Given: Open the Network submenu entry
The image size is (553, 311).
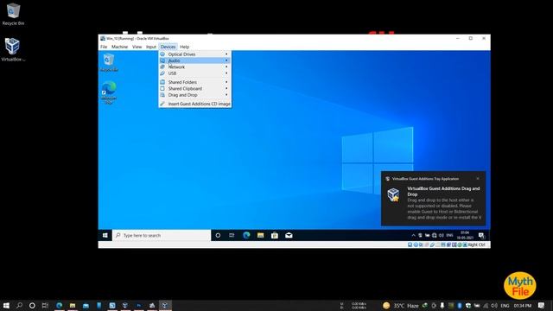Looking at the screenshot, I should tap(194, 67).
